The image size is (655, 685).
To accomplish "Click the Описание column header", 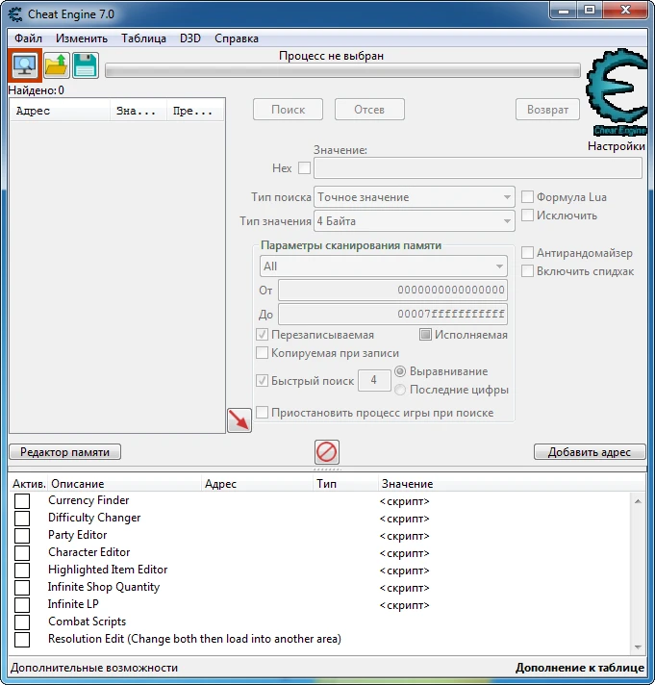I will coord(124,484).
